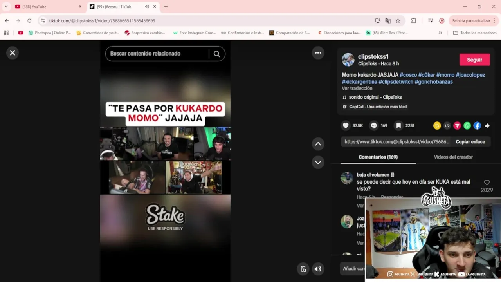Go back in browser history
Viewport: 501px width, 282px height.
tap(7, 21)
